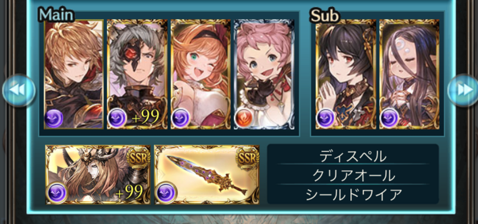This screenshot has width=478, height=224.
Task: Select the ディスペル skill entry
Action: (353, 156)
